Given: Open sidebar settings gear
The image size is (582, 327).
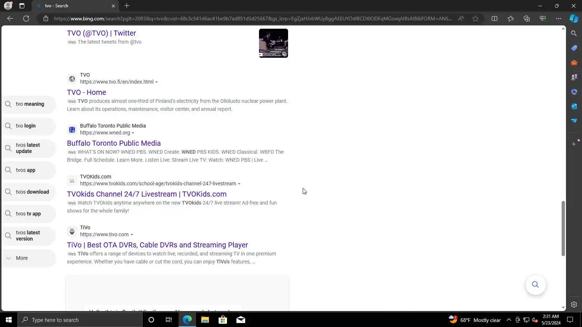Looking at the screenshot, I should (574, 304).
